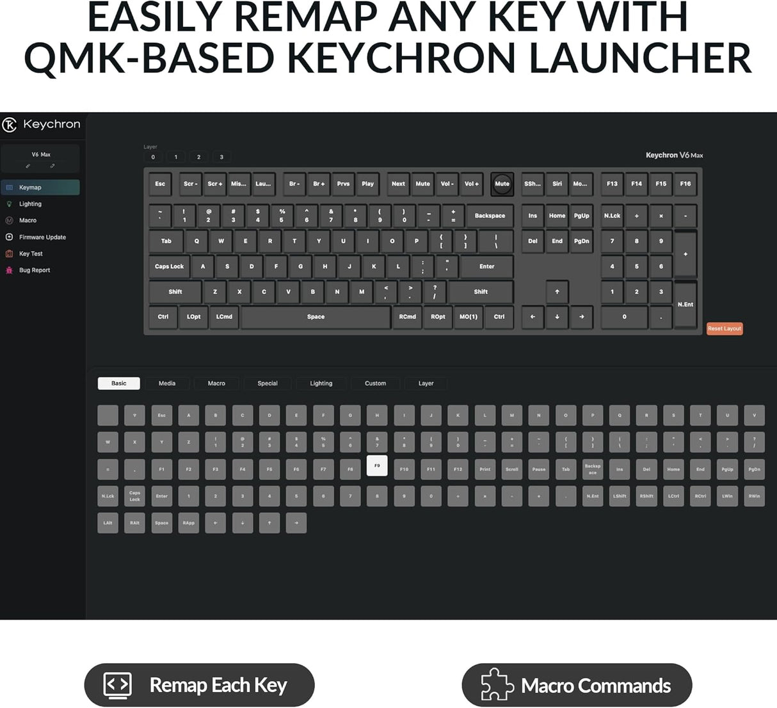Click the left link icon under V6 Max
The image size is (777, 708).
pos(28,165)
